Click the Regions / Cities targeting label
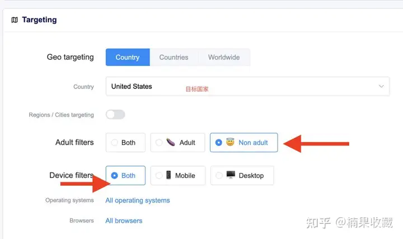Viewport: 403px width, 239px height. pos(61,115)
